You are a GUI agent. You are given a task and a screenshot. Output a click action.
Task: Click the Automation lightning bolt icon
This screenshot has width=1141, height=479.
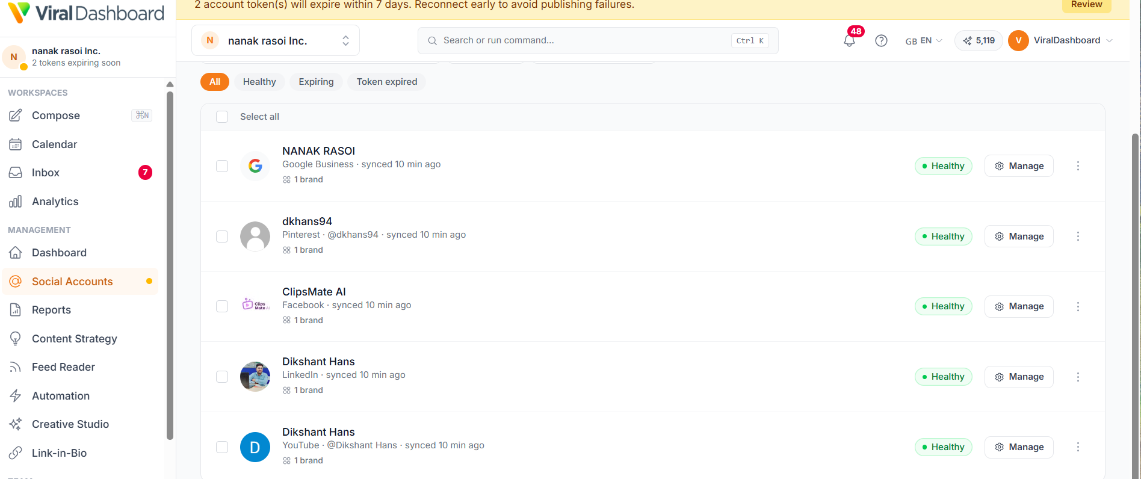click(x=16, y=396)
